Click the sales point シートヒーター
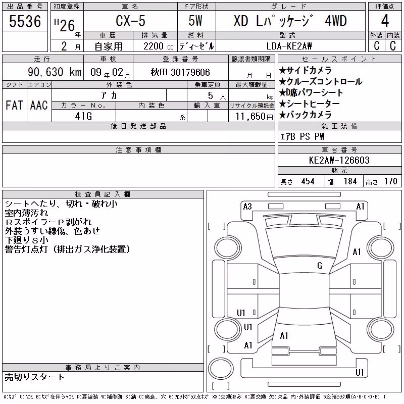The image size is (404, 404). click(x=310, y=104)
